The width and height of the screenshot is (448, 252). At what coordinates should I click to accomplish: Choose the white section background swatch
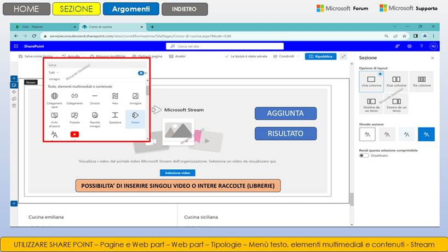coord(367,134)
